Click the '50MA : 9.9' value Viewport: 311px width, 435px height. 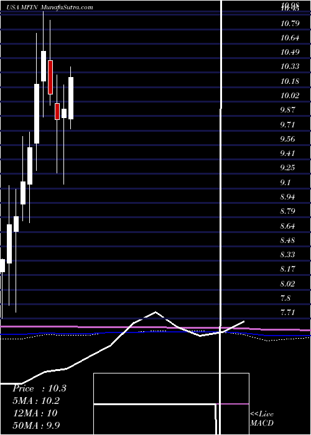[x=37, y=425]
